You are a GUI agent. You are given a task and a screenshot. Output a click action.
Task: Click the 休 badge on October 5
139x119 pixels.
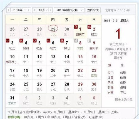35,41
